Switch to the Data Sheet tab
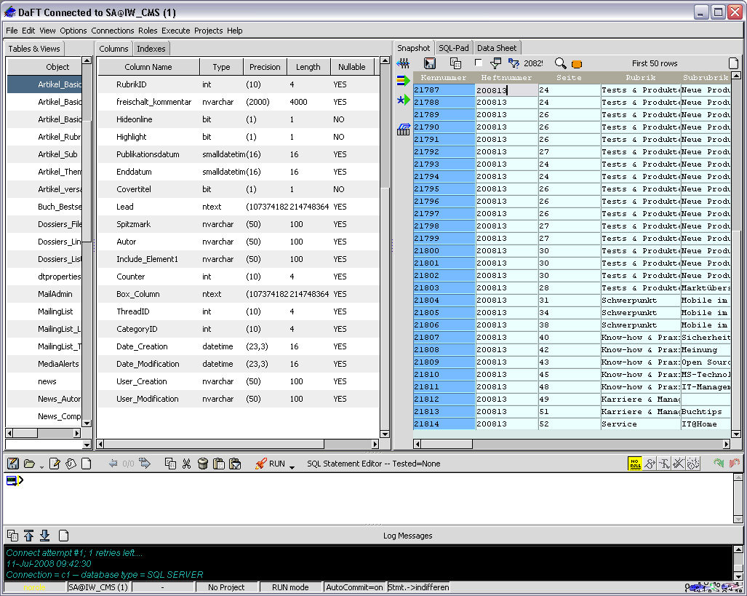This screenshot has height=596, width=747. [x=497, y=48]
